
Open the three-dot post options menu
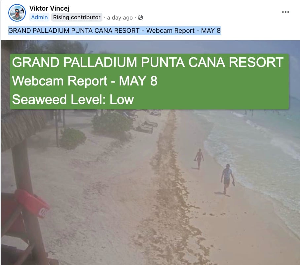[x=285, y=12]
